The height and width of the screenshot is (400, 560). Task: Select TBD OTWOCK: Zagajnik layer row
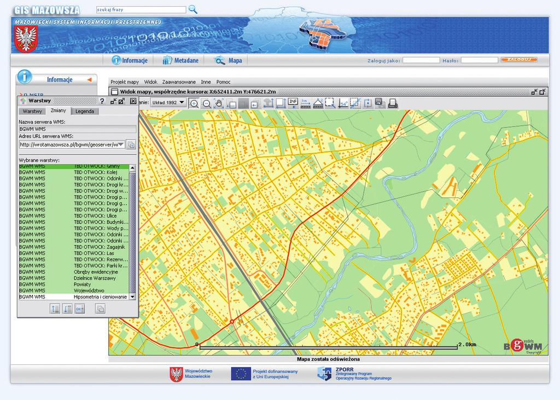tap(74, 247)
